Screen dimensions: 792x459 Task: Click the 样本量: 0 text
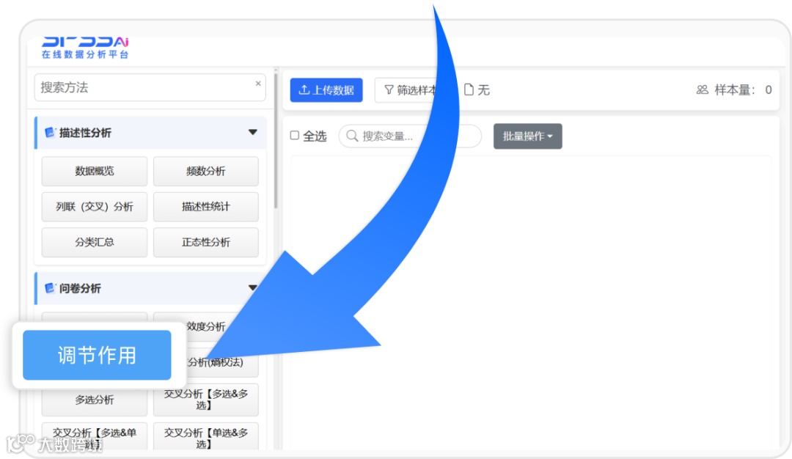pyautogui.click(x=743, y=90)
